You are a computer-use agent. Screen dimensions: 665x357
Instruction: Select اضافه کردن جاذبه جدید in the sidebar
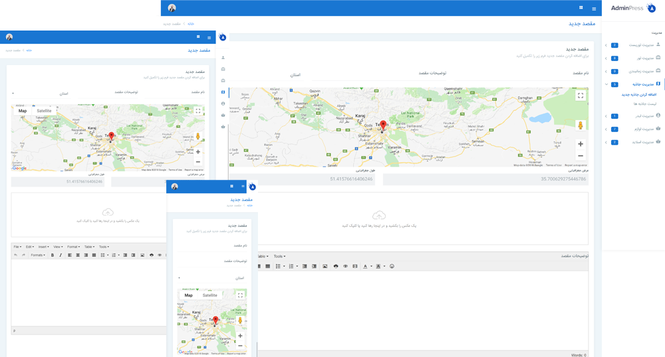coord(638,94)
